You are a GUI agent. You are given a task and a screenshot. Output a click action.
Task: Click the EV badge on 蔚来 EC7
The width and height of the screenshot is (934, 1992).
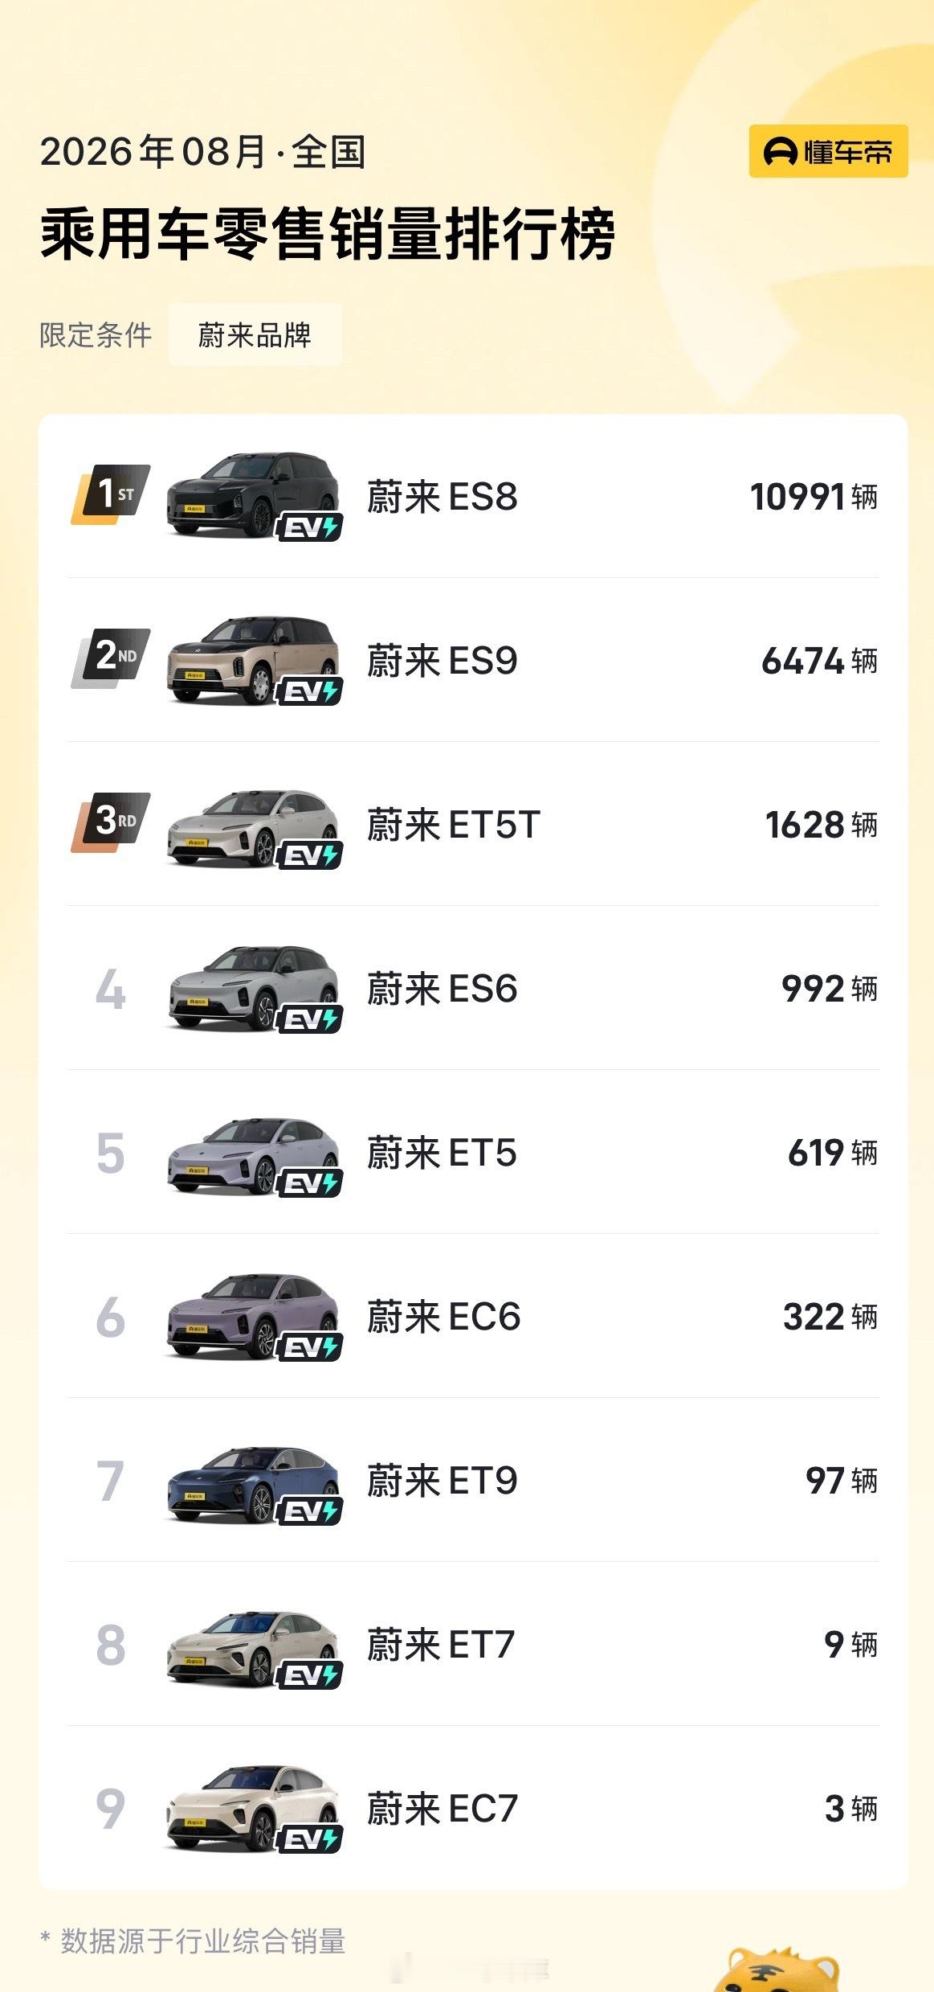coord(310,1839)
